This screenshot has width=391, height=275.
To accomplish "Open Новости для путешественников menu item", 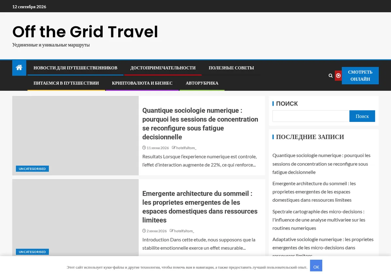I will [75, 68].
